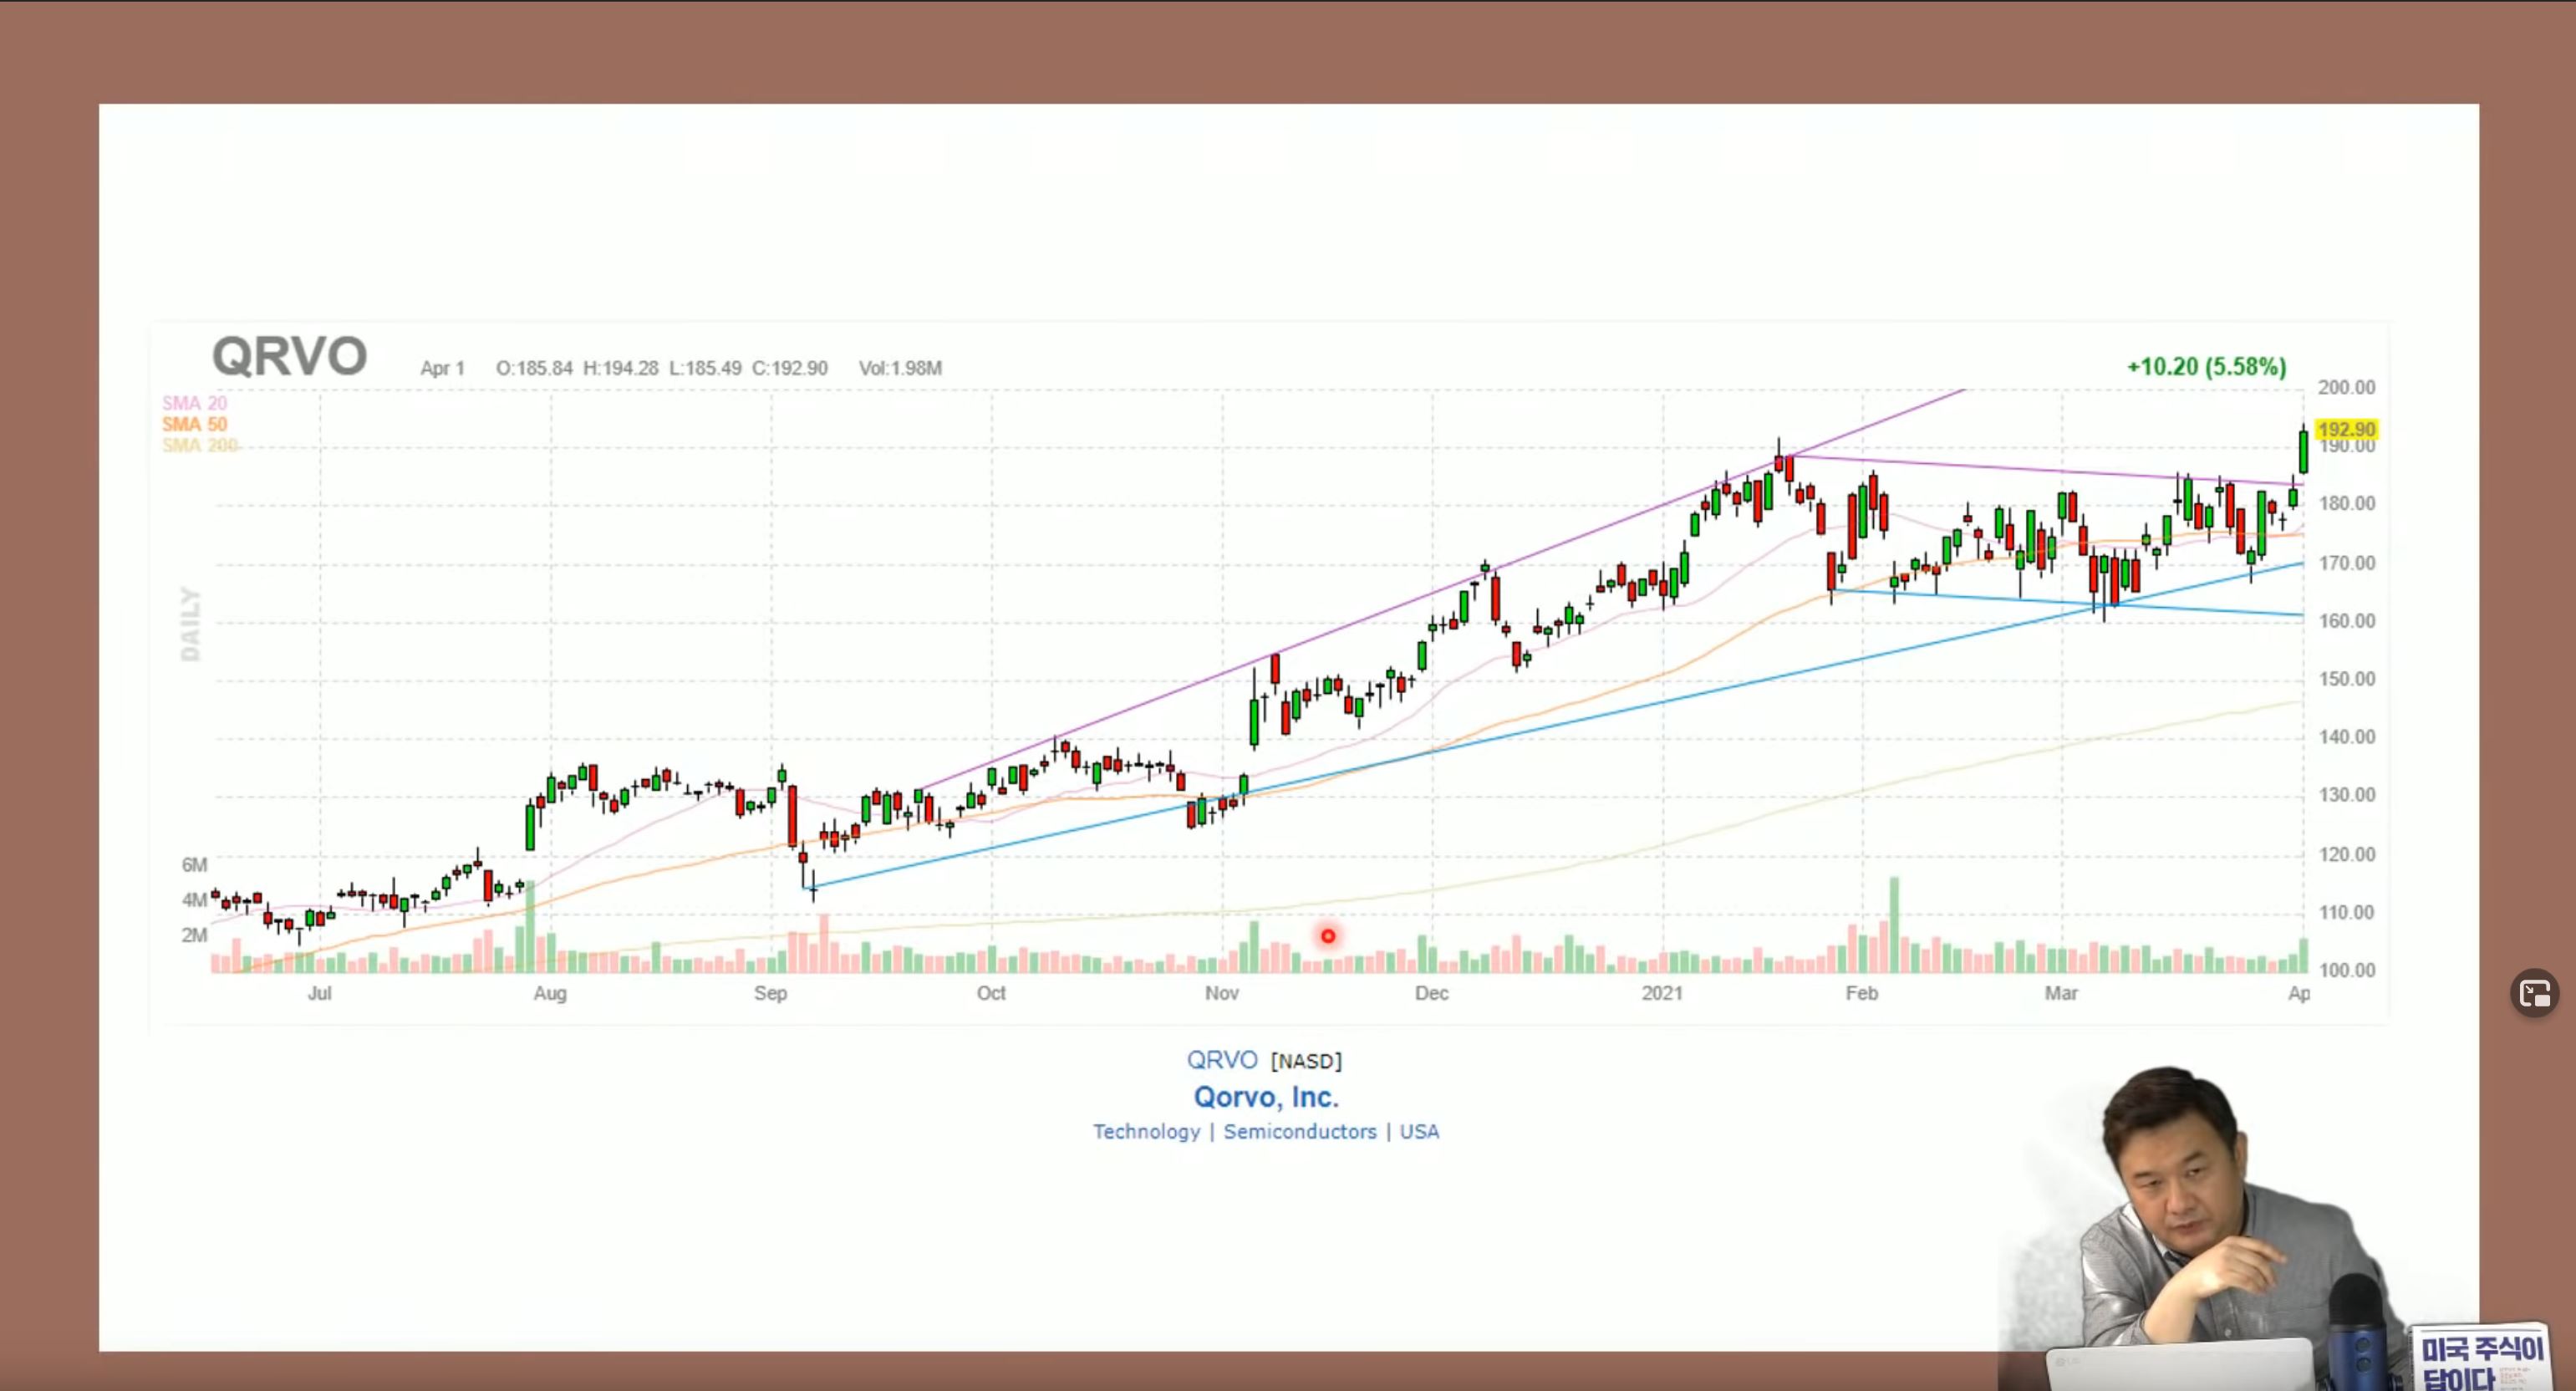Open the USA country link
This screenshot has height=1391, width=2576.
pyautogui.click(x=1418, y=1131)
